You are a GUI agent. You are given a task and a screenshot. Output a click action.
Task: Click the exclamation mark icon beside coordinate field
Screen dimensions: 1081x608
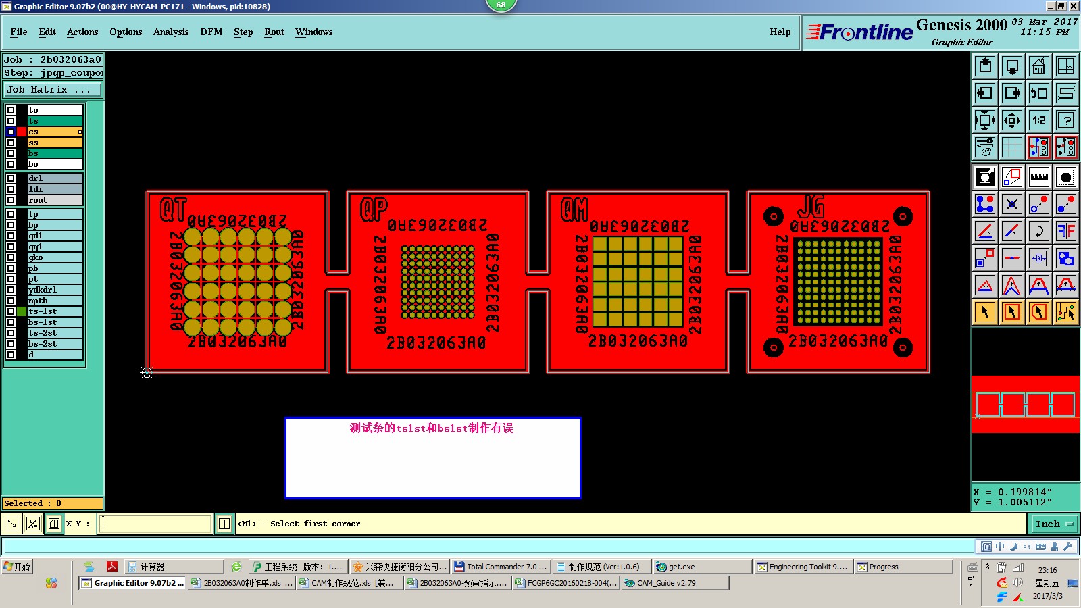pyautogui.click(x=224, y=524)
